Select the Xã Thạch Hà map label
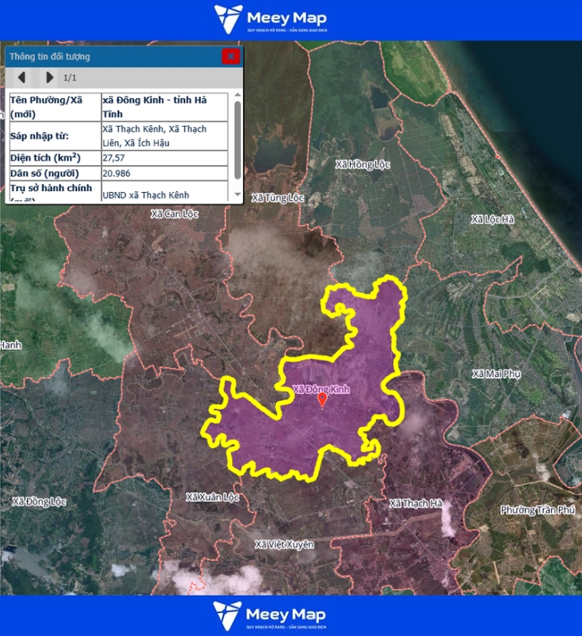Image resolution: width=582 pixels, height=636 pixels. pyautogui.click(x=415, y=504)
